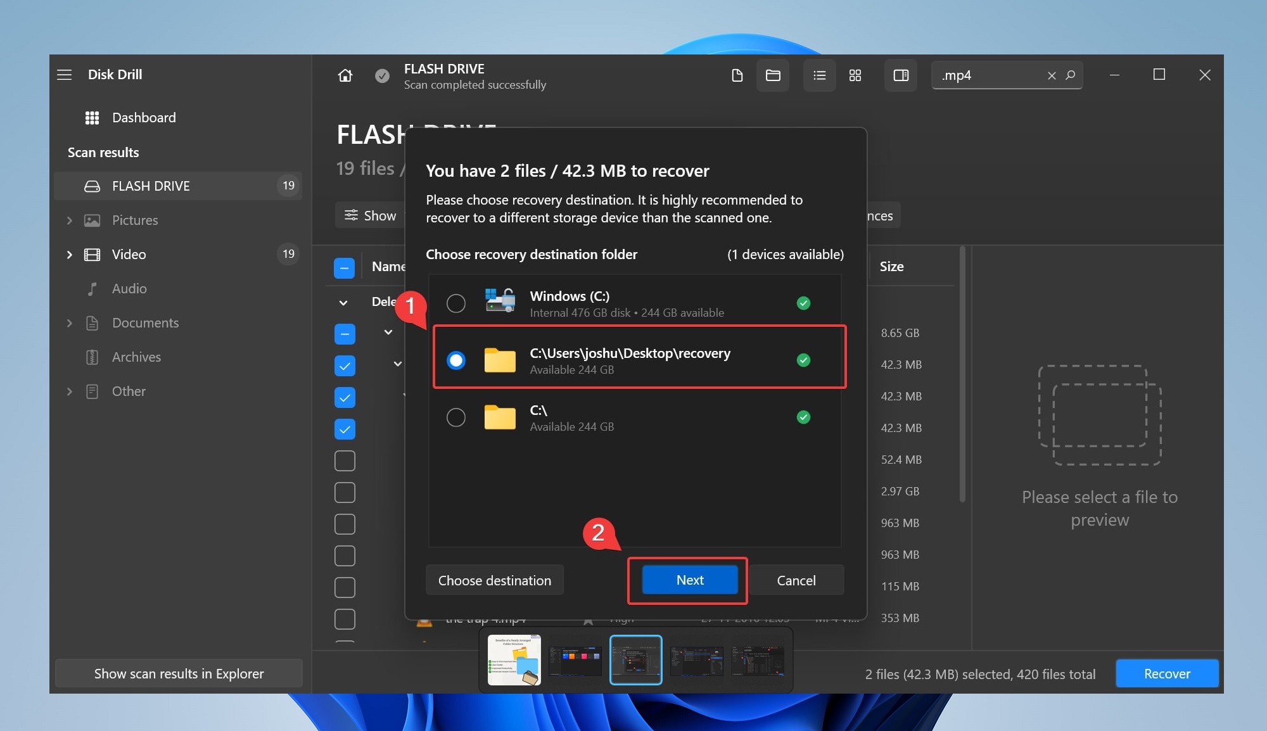This screenshot has width=1267, height=731.
Task: Select Pictures category in scan results
Action: point(134,219)
